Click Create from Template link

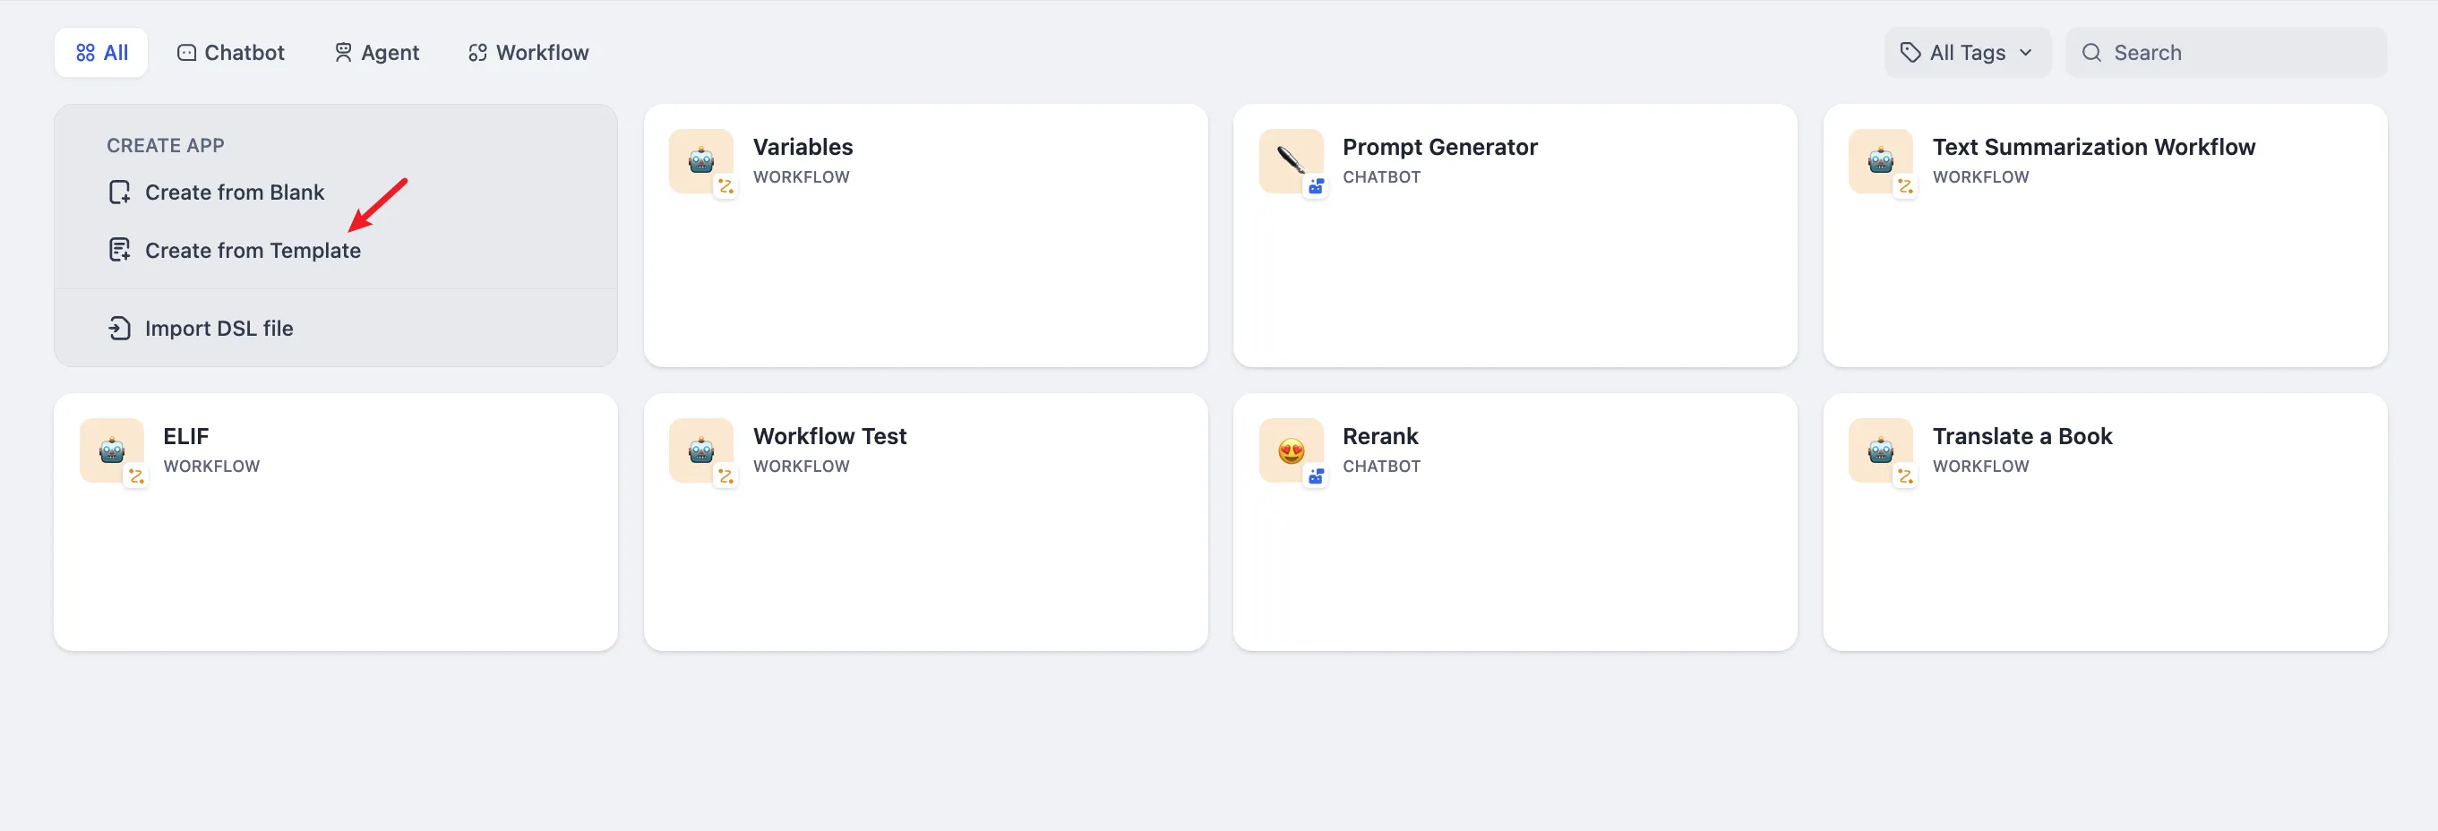(x=253, y=251)
